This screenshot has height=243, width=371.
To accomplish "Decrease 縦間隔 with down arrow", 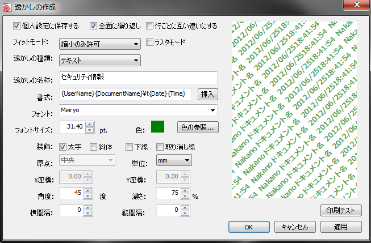I will [x=185, y=214].
